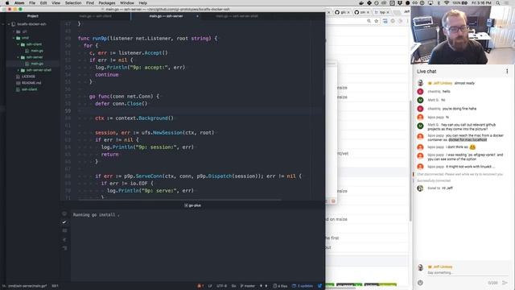
Task: Open the LICENSE file
Action: point(28,77)
